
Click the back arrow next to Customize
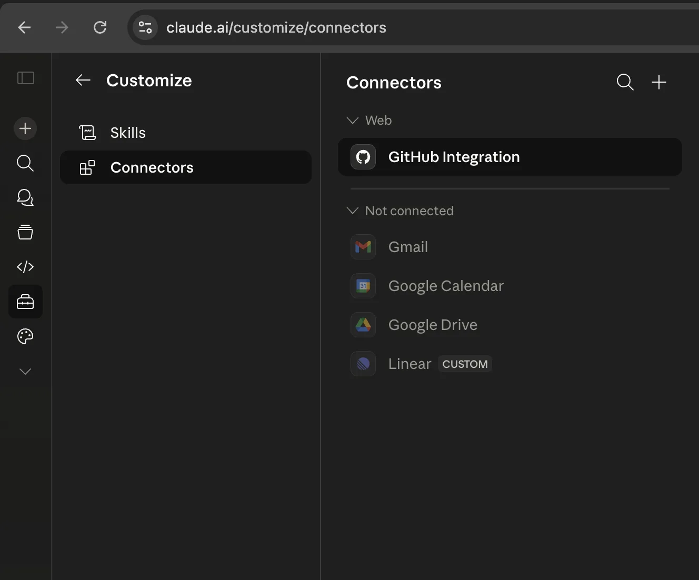[83, 80]
